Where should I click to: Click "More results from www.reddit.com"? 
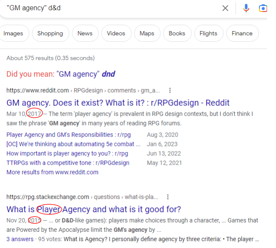(52, 172)
